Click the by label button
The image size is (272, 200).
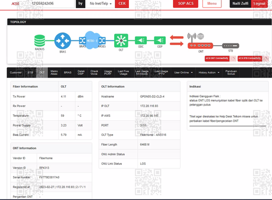coord(81,4)
